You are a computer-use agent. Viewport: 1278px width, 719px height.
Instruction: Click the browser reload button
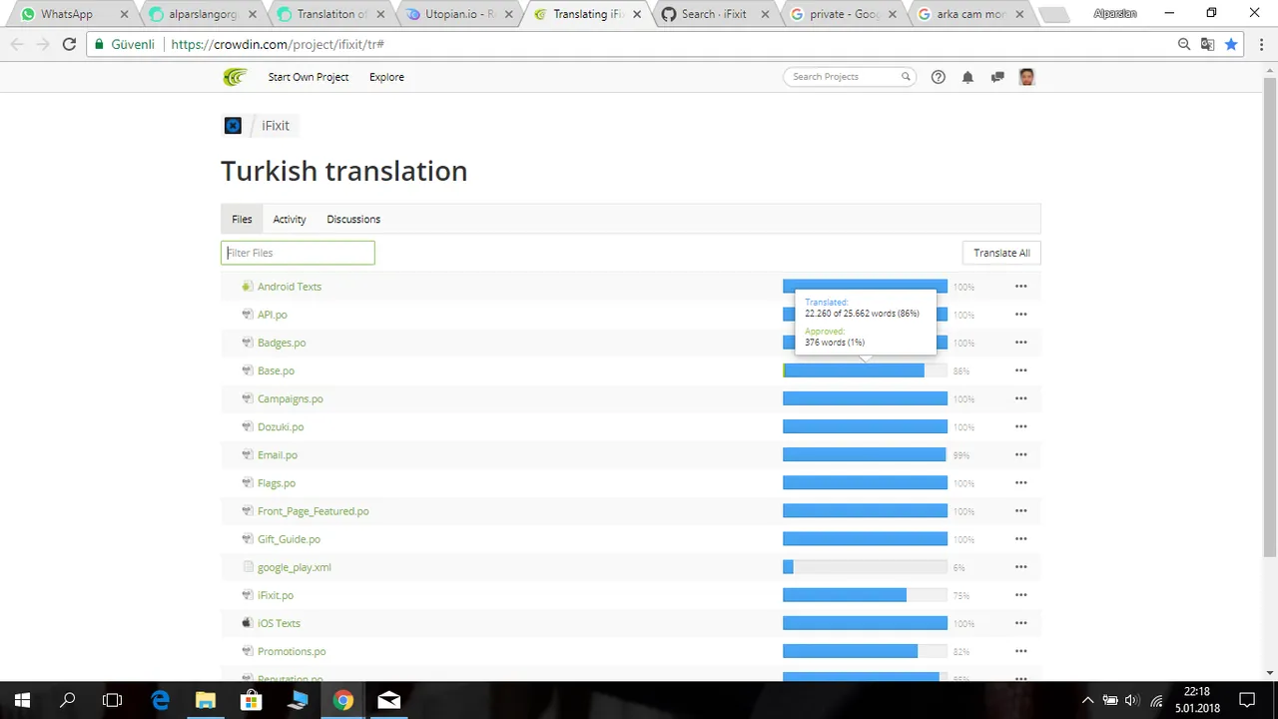pyautogui.click(x=69, y=44)
